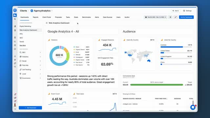Click Australia on the world map
Image resolution: width=210 pixels, height=118 pixels.
pos(149,61)
